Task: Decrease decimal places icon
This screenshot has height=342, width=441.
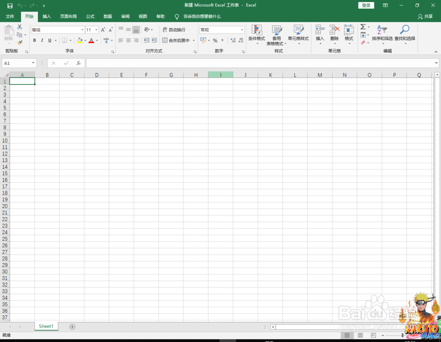Action: point(241,40)
